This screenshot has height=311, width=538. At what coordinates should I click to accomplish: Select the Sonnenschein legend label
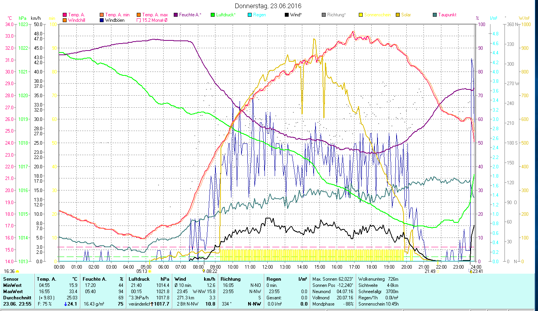(377, 15)
